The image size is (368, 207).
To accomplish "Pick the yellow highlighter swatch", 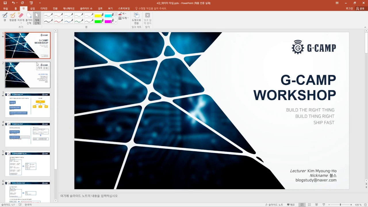I will coord(99,15).
